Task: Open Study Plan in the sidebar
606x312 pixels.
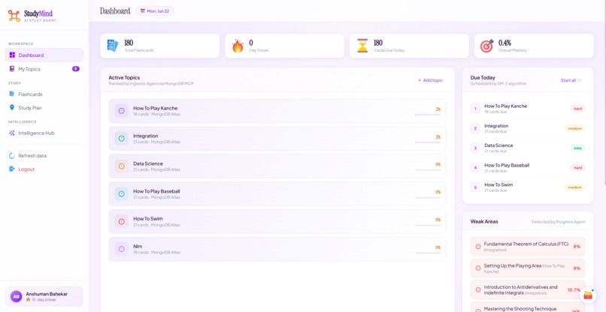Action: pos(44,108)
